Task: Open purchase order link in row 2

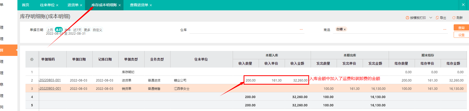Action: click(x=50, y=80)
